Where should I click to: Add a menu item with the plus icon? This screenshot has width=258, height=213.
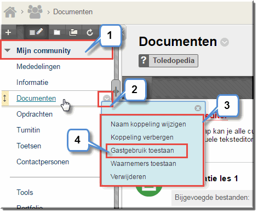[x=8, y=32]
